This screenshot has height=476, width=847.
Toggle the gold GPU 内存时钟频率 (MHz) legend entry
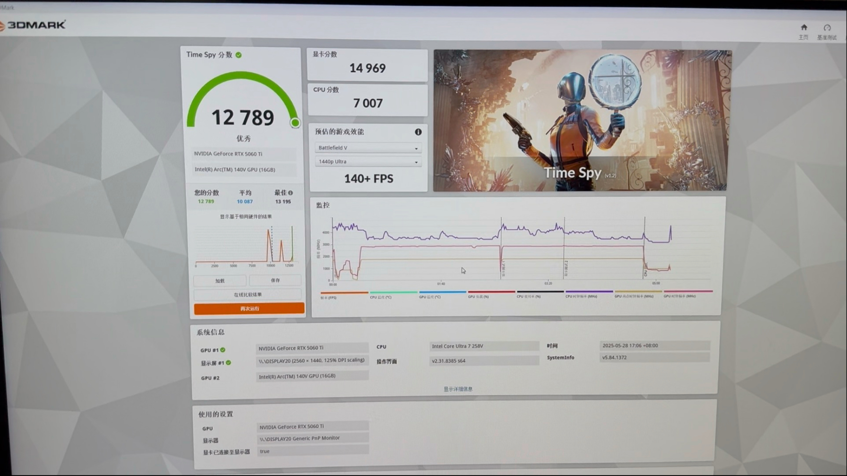tap(638, 294)
